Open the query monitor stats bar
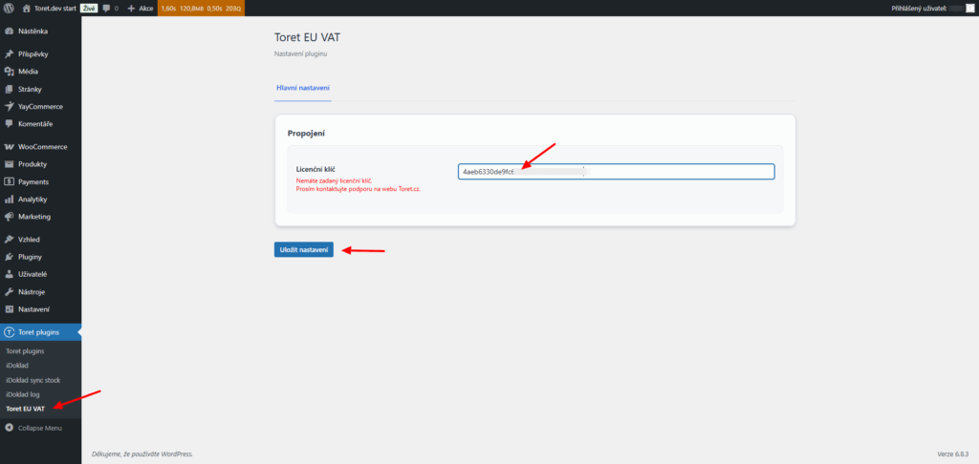This screenshot has height=464, width=979. click(201, 9)
